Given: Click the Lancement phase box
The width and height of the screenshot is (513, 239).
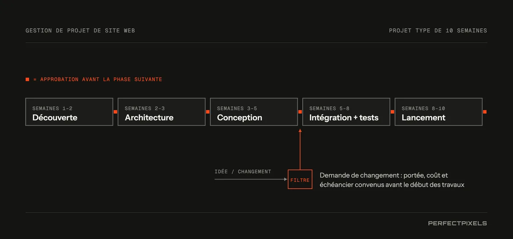Looking at the screenshot, I should [x=439, y=112].
